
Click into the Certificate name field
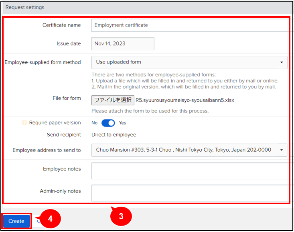(x=189, y=25)
